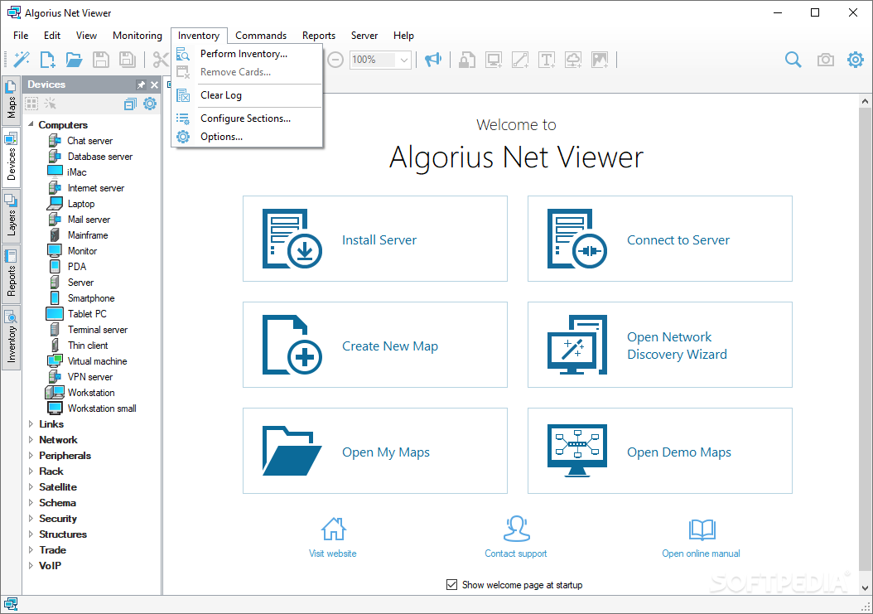Click the 100% zoom input field
This screenshot has height=614, width=873.
(373, 60)
